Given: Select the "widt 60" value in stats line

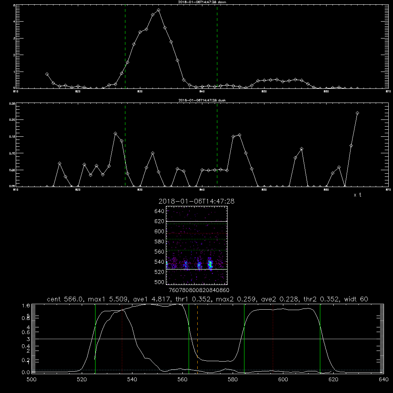Looking at the screenshot, I should pos(356,299).
